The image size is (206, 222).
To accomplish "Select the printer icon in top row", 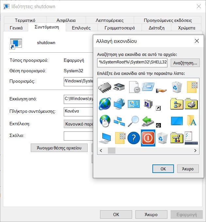I will pos(119,87).
